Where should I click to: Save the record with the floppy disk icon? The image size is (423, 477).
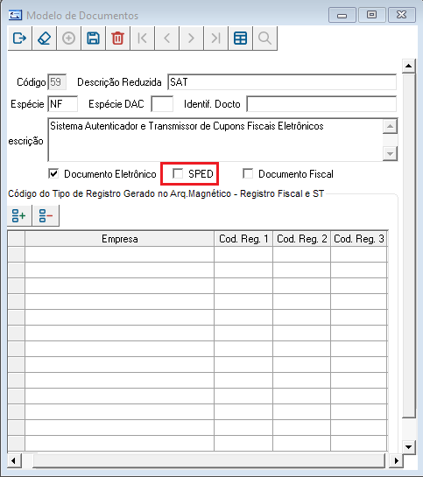click(x=93, y=39)
